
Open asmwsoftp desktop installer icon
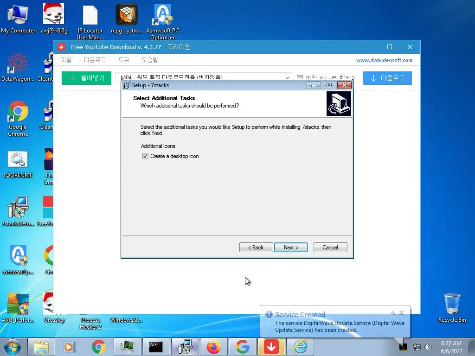[18, 260]
